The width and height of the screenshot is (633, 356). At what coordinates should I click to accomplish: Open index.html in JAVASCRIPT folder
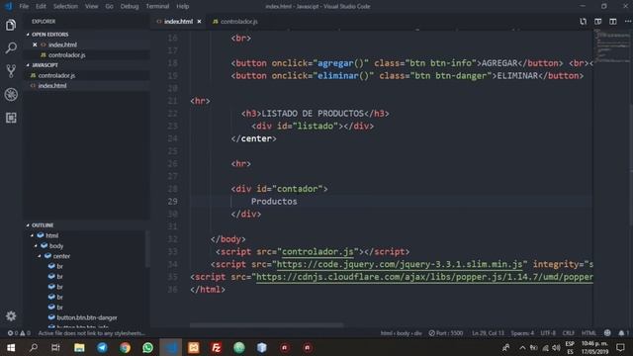tap(52, 86)
